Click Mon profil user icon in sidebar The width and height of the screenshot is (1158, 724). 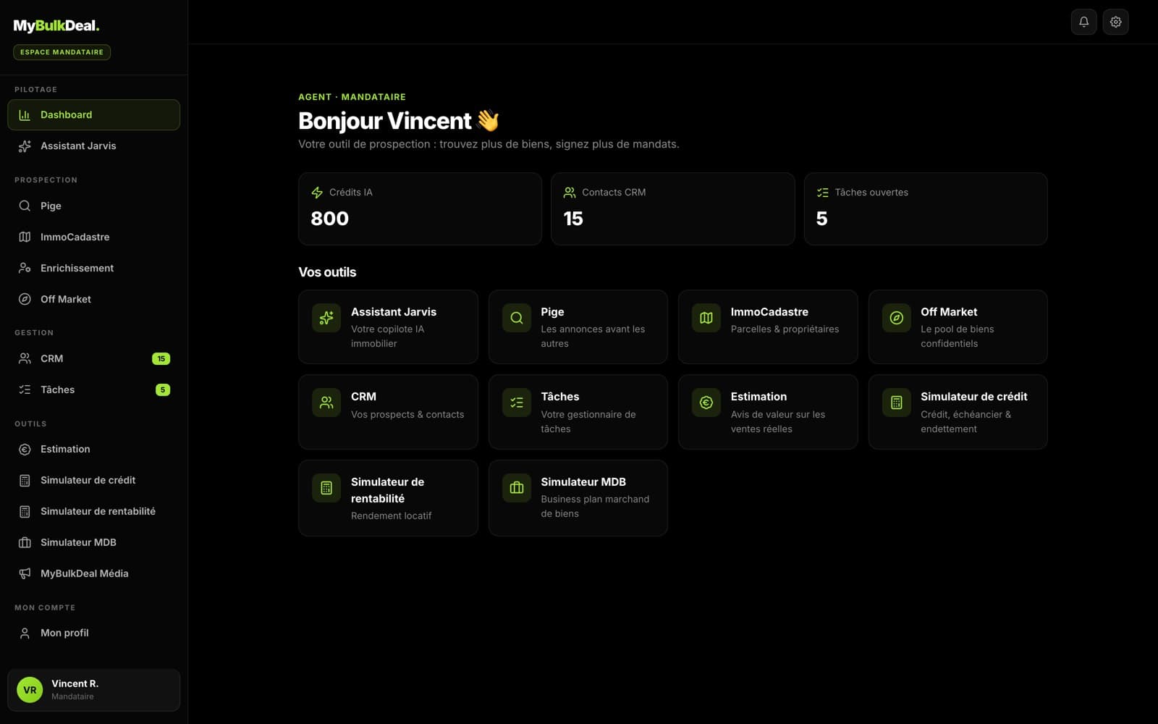click(25, 633)
